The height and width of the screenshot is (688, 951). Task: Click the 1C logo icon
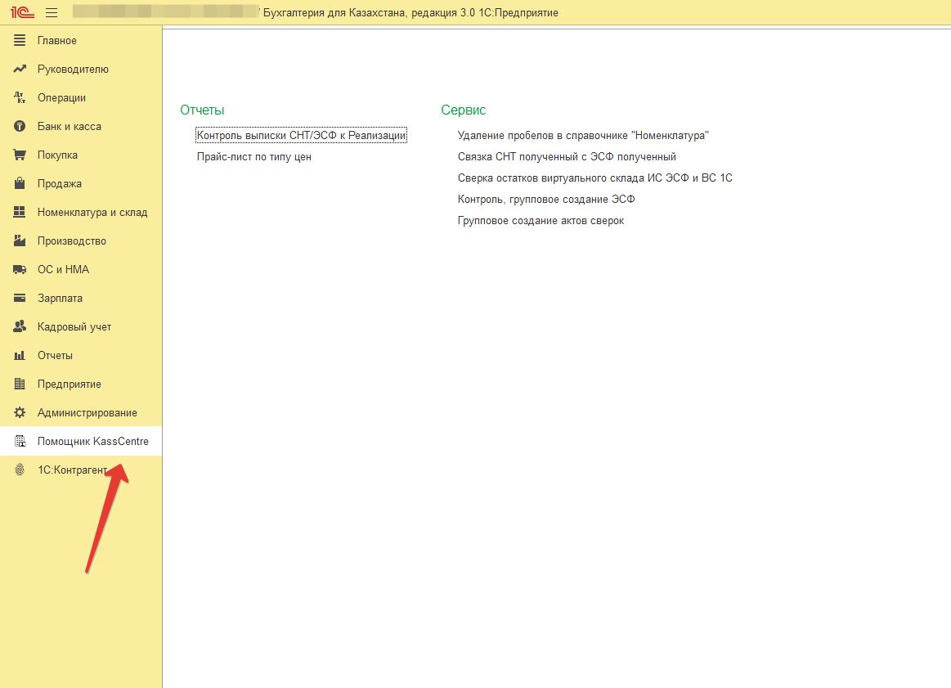tap(21, 13)
